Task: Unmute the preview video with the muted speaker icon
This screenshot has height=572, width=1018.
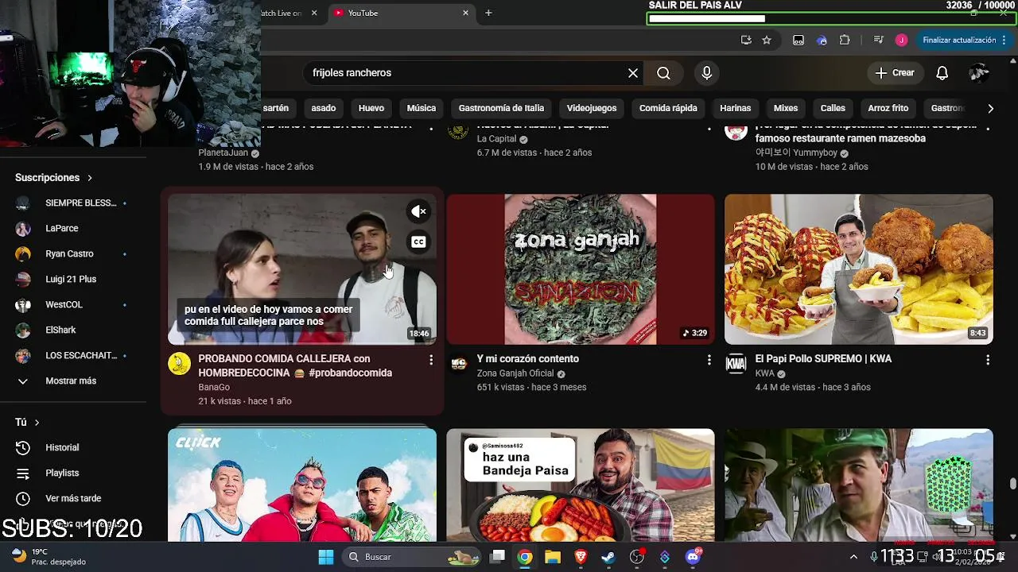Action: pos(418,211)
